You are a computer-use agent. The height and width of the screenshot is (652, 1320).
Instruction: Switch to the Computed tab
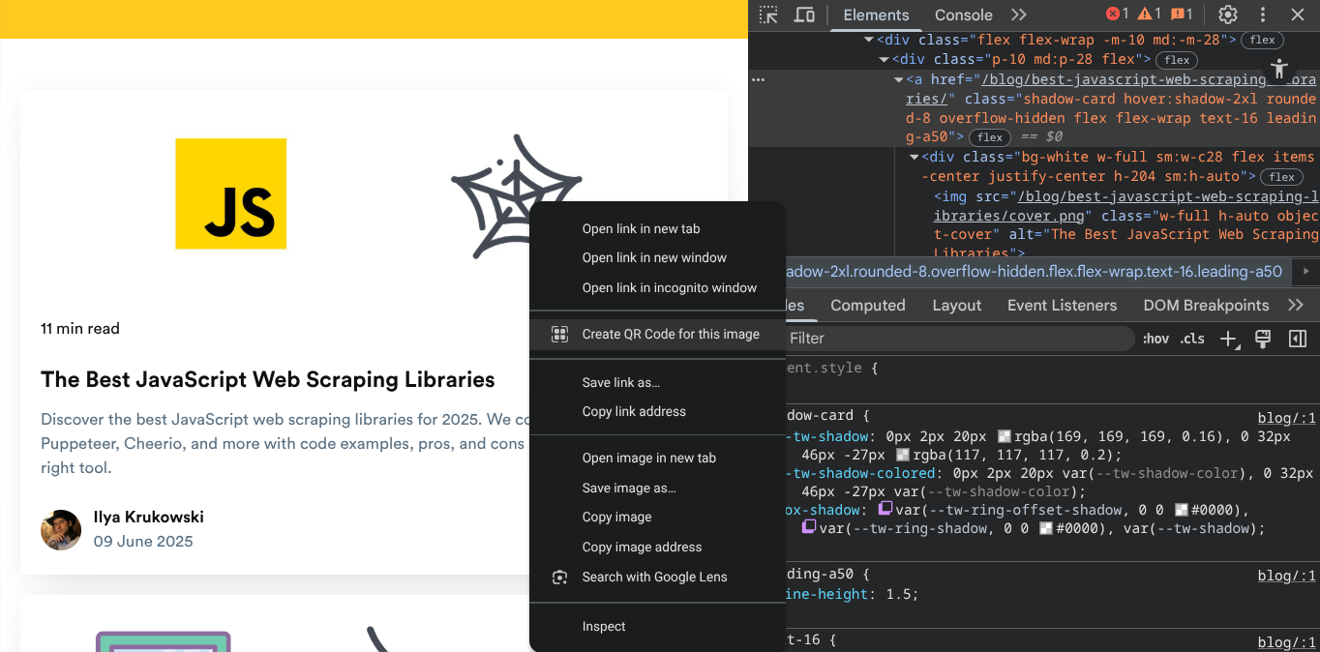(867, 305)
